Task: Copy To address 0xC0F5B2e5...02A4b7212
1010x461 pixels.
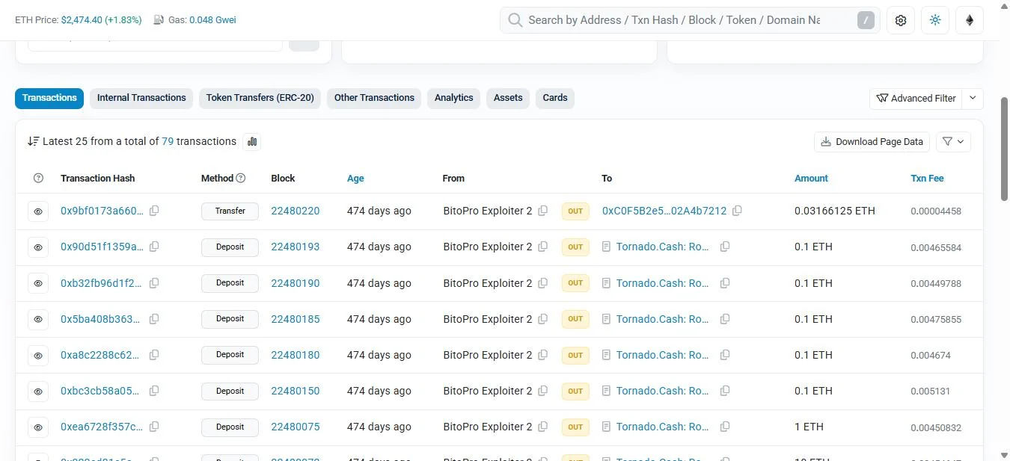Action: click(737, 211)
